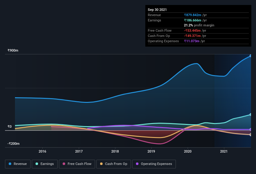The width and height of the screenshot is (256, 174).
Task: Toggle the Earnings legend series
Action: (x=45, y=164)
